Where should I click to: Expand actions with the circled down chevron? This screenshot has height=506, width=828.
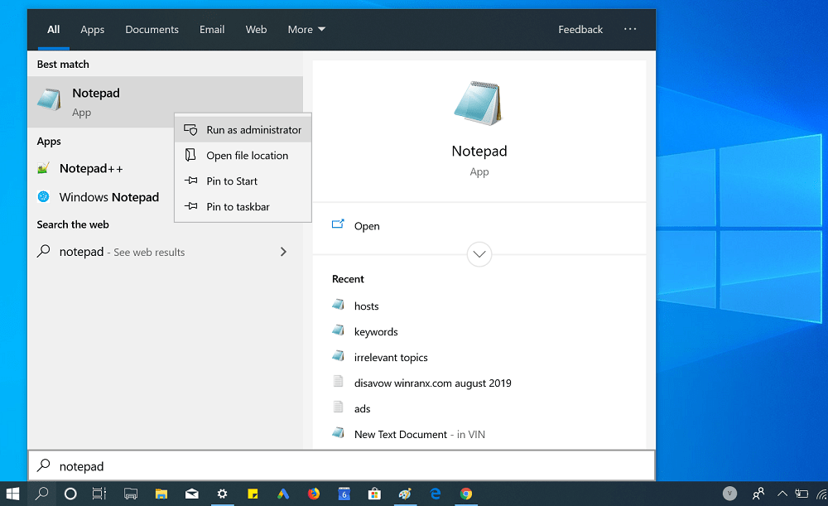coord(479,254)
